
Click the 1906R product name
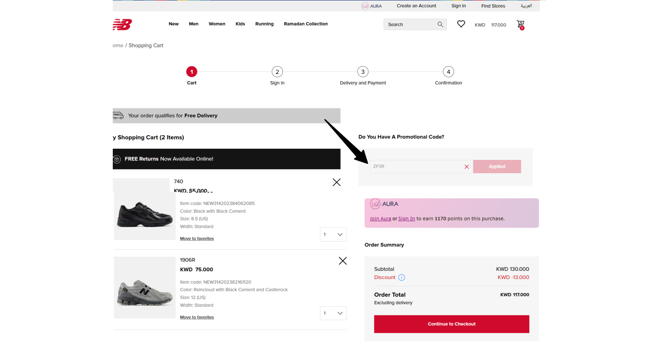pos(188,260)
